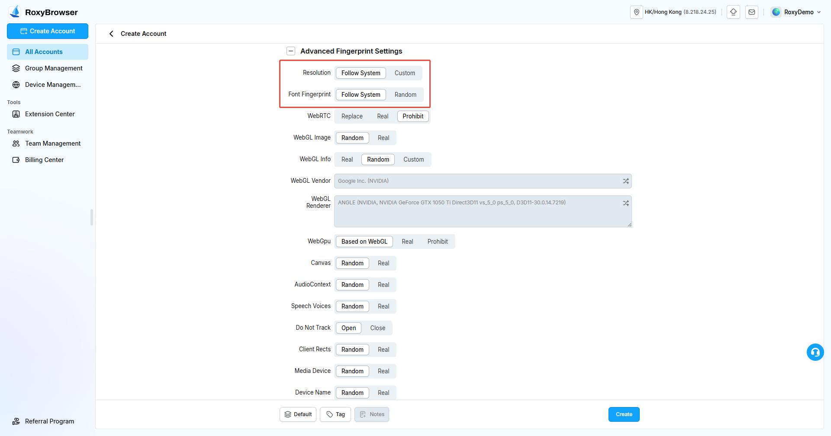Screen dimensions: 831x436
Task: Open All Accounts in sidebar
Action: [x=48, y=52]
